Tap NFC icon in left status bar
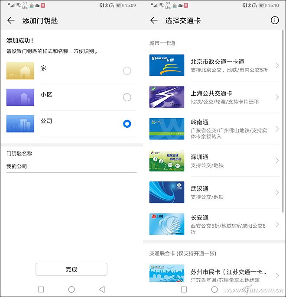This screenshot has width=286, height=297. click(101, 6)
